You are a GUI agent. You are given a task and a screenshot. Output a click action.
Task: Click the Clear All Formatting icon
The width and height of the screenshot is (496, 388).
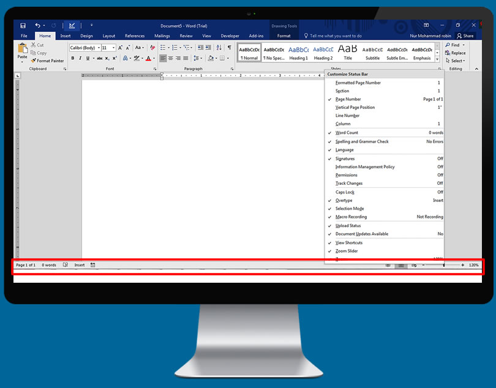click(x=152, y=48)
